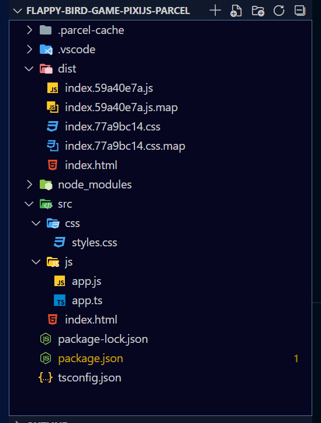Screen dimensions: 321x423
Task: Open package.json file
Action: coord(91,359)
